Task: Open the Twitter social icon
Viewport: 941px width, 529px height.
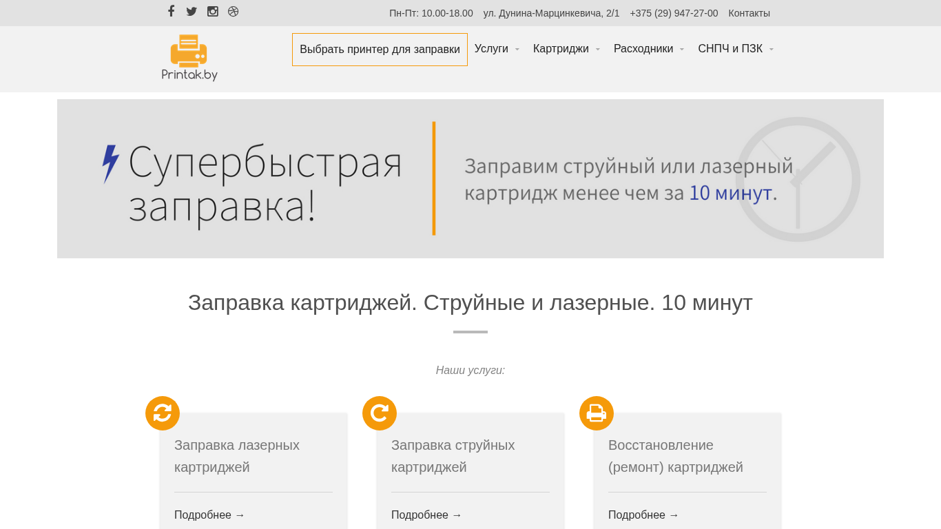Action: point(192,11)
